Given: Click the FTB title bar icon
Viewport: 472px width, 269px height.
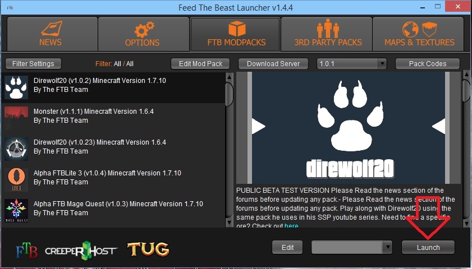Looking at the screenshot, I should coord(10,7).
